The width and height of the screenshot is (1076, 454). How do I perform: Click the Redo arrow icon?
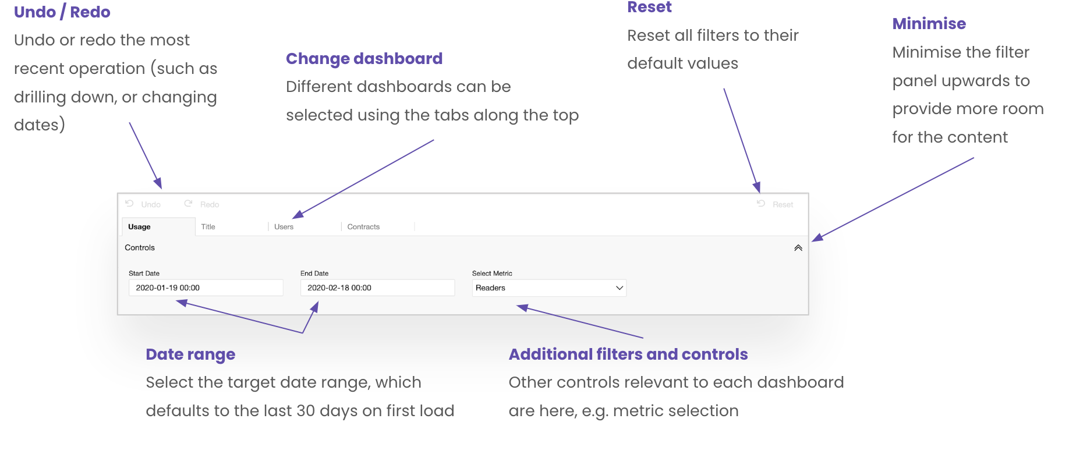coord(188,204)
